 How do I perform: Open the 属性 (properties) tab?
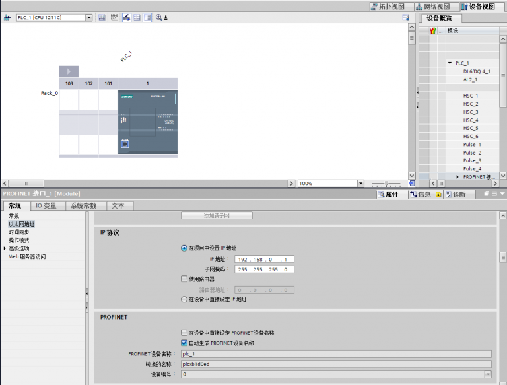(388, 194)
